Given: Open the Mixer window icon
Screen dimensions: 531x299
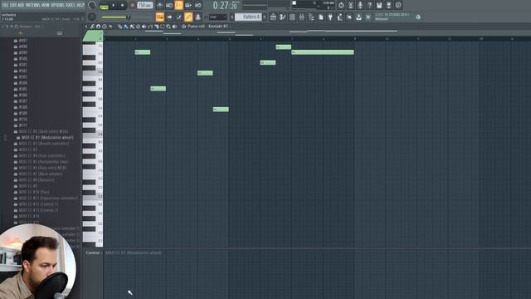Looking at the screenshot, I should pos(301,17).
